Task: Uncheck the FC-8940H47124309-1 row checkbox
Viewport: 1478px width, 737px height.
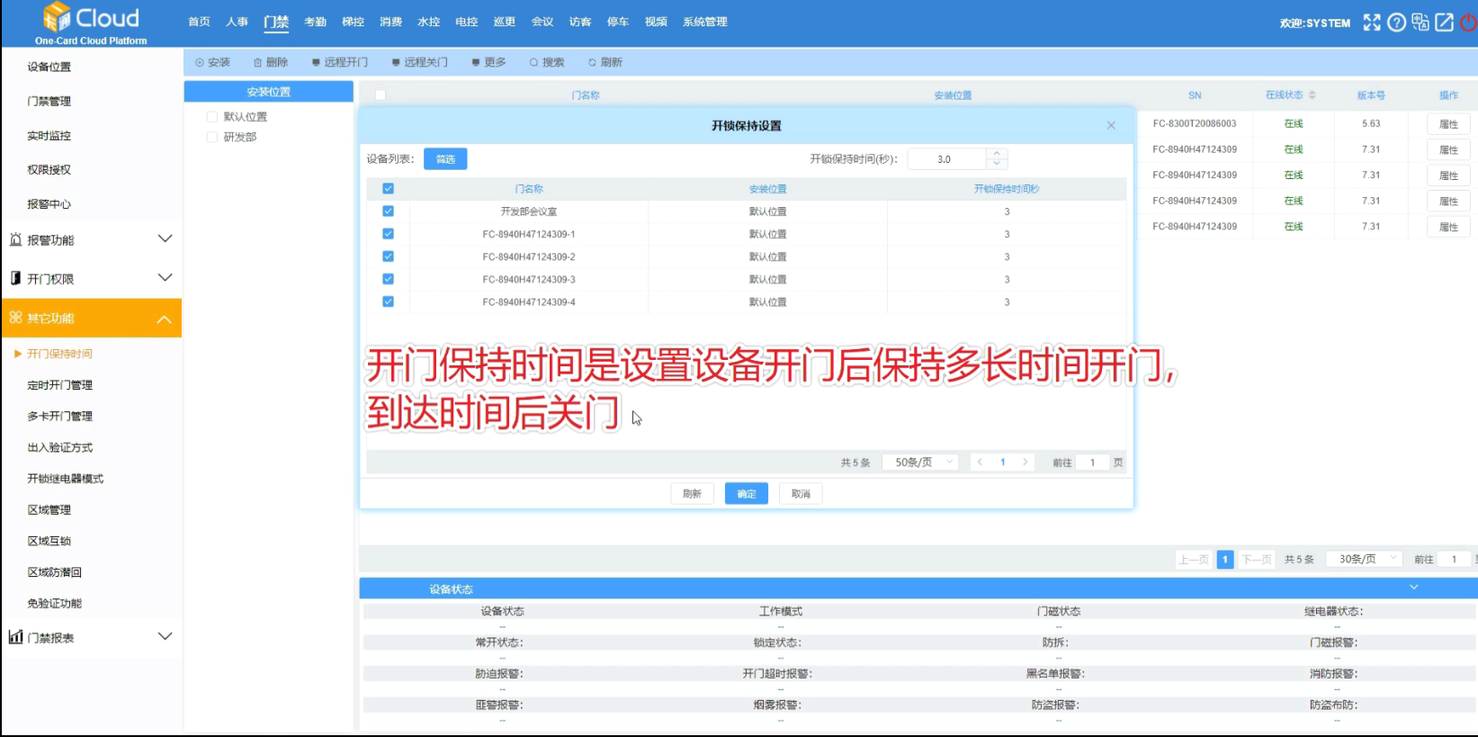Action: point(388,234)
